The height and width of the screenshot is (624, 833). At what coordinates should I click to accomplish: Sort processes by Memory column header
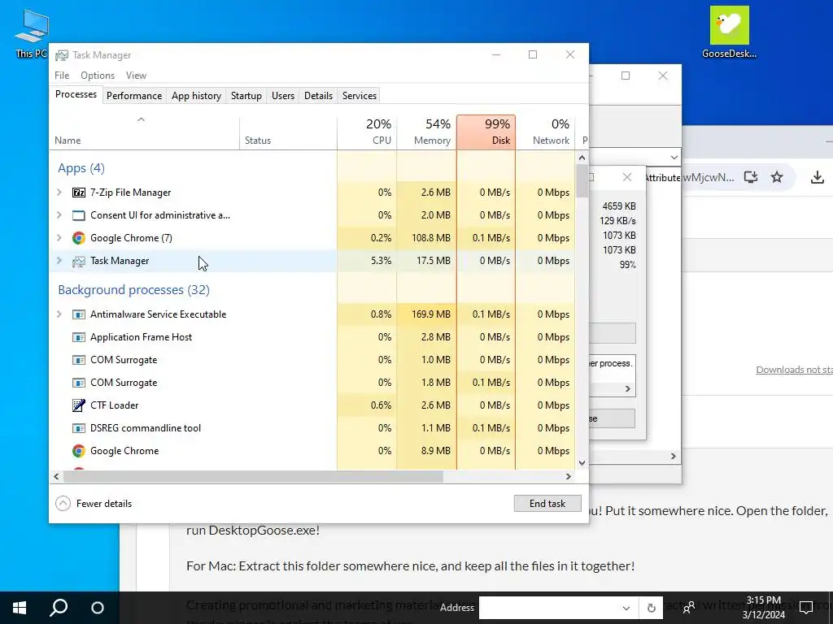coord(426,132)
